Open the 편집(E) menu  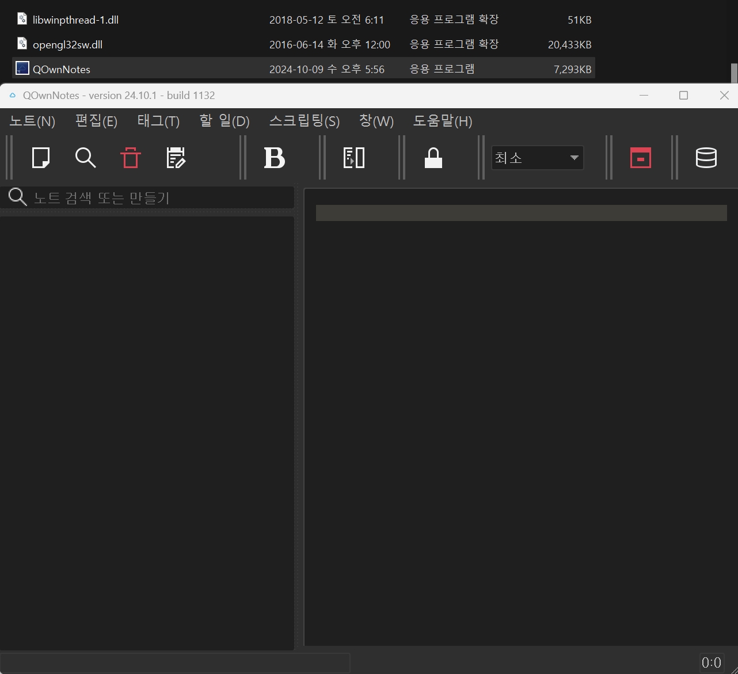click(96, 121)
